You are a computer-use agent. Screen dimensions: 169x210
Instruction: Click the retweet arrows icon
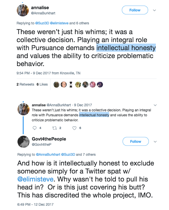[x=54, y=128]
